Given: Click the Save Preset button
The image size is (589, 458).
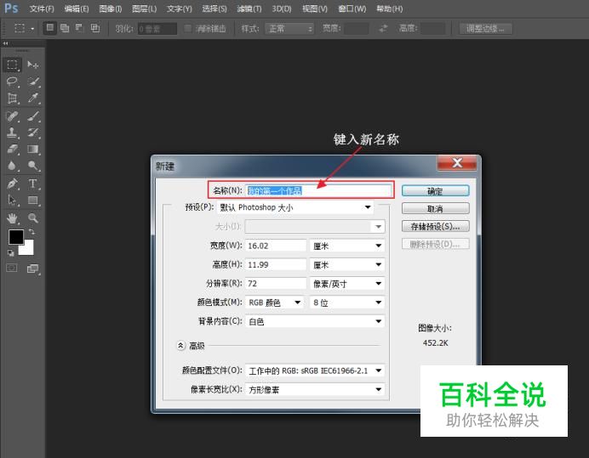Looking at the screenshot, I should pyautogui.click(x=435, y=226).
